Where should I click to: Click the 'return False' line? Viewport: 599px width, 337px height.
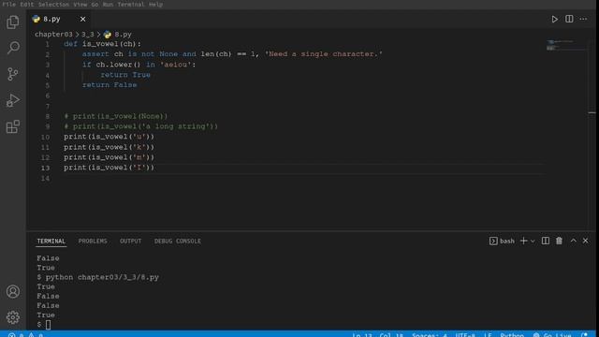click(x=110, y=85)
